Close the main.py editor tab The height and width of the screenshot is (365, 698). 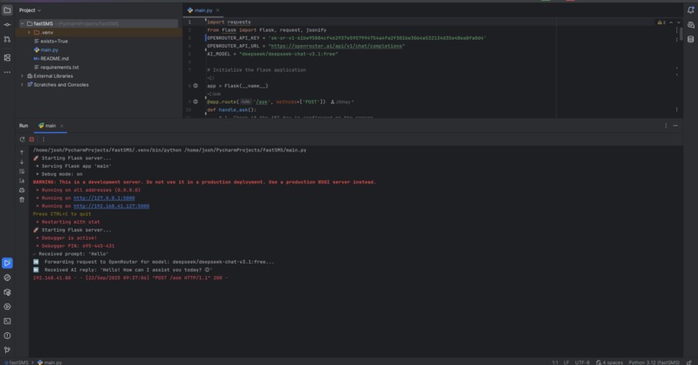pyautogui.click(x=217, y=10)
